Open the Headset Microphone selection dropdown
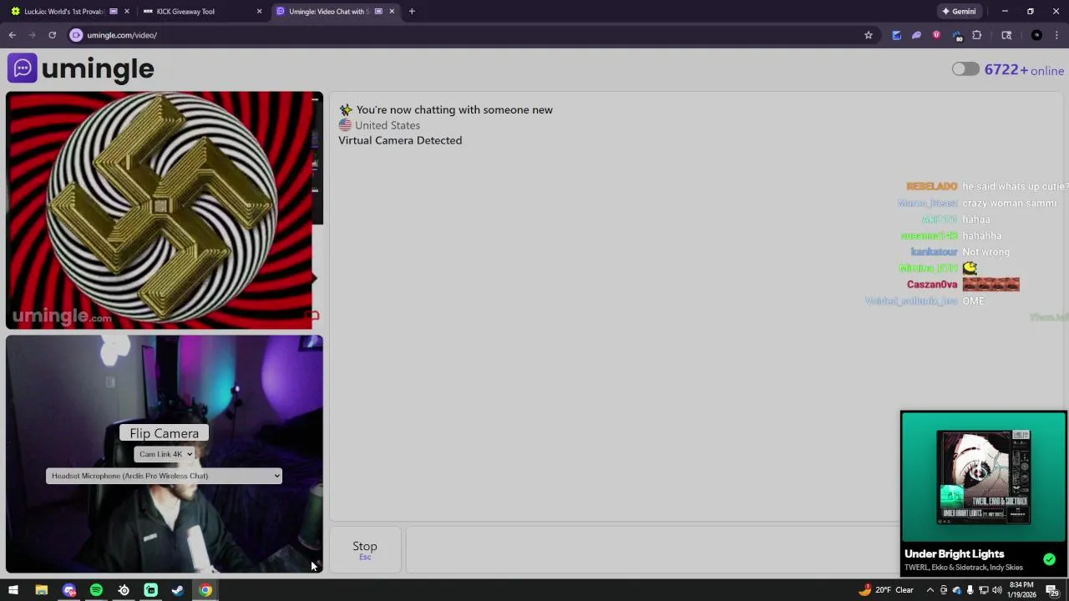The width and height of the screenshot is (1069, 601). (164, 476)
